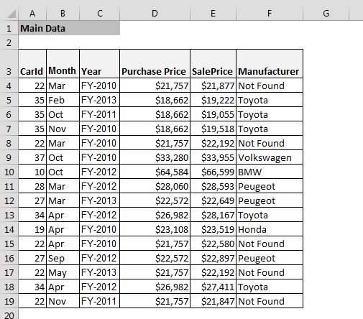Click the CarId header cell
The height and width of the screenshot is (319, 363).
[x=32, y=64]
